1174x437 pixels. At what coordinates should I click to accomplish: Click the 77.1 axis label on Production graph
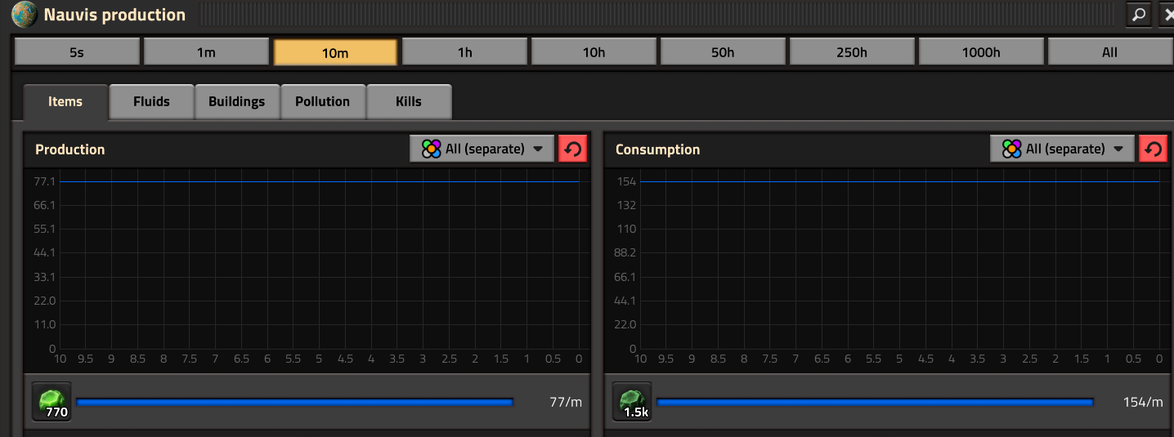click(x=44, y=181)
